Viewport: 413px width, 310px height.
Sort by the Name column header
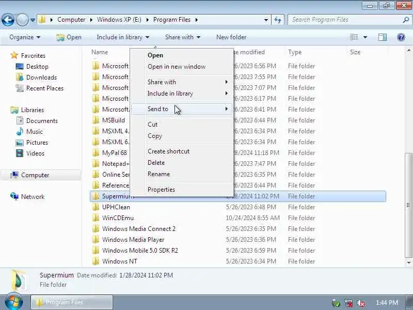coord(100,52)
